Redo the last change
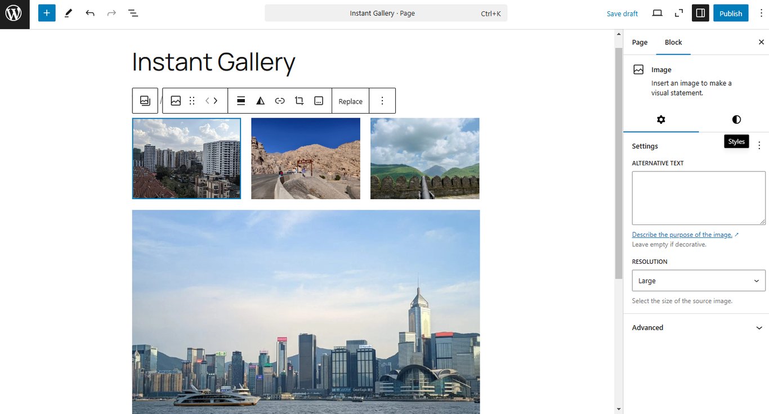 pos(111,12)
